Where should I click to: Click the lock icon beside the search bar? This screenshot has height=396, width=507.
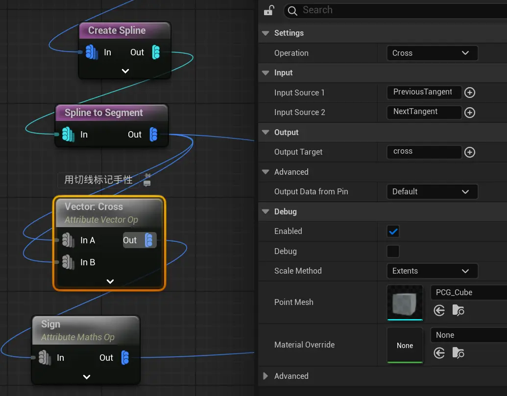(x=269, y=10)
